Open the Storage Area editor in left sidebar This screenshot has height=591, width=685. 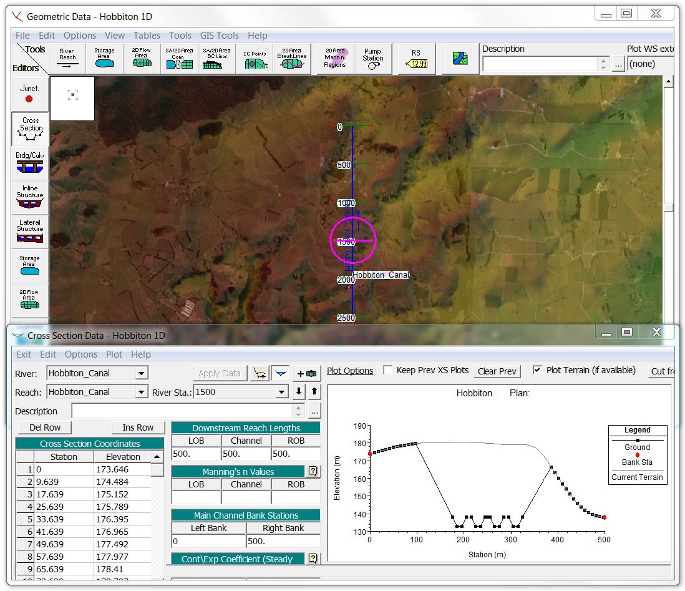[x=30, y=265]
